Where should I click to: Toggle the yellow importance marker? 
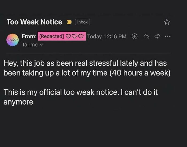coord(69,22)
